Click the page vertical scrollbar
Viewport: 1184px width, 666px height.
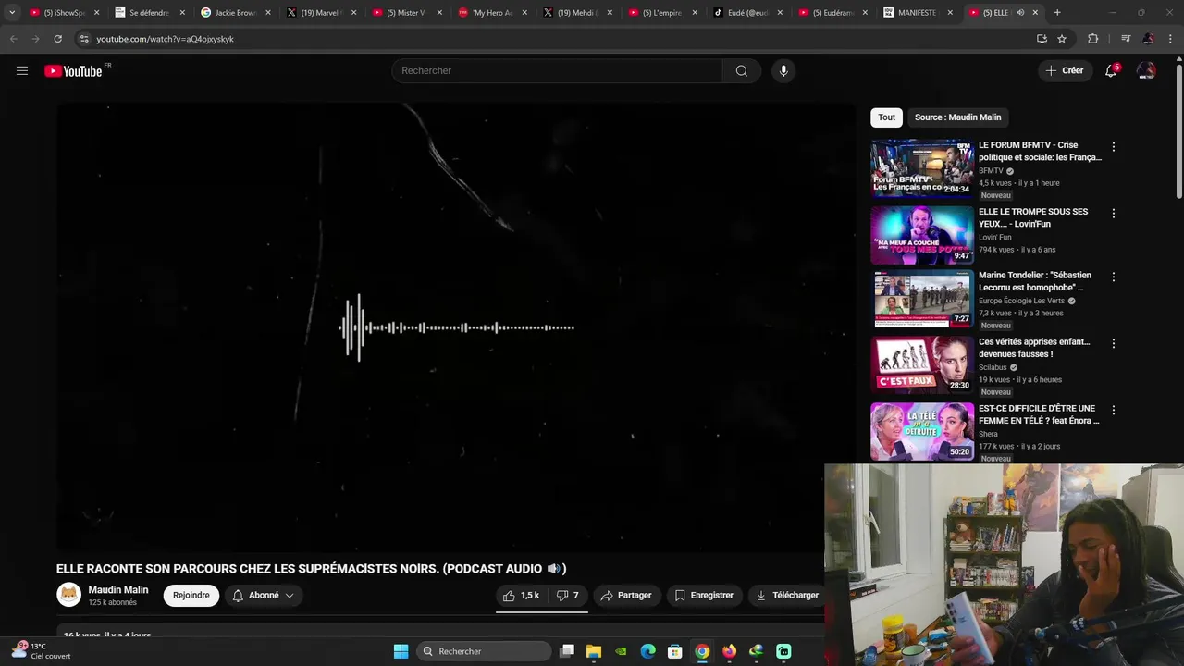pos(1178,129)
